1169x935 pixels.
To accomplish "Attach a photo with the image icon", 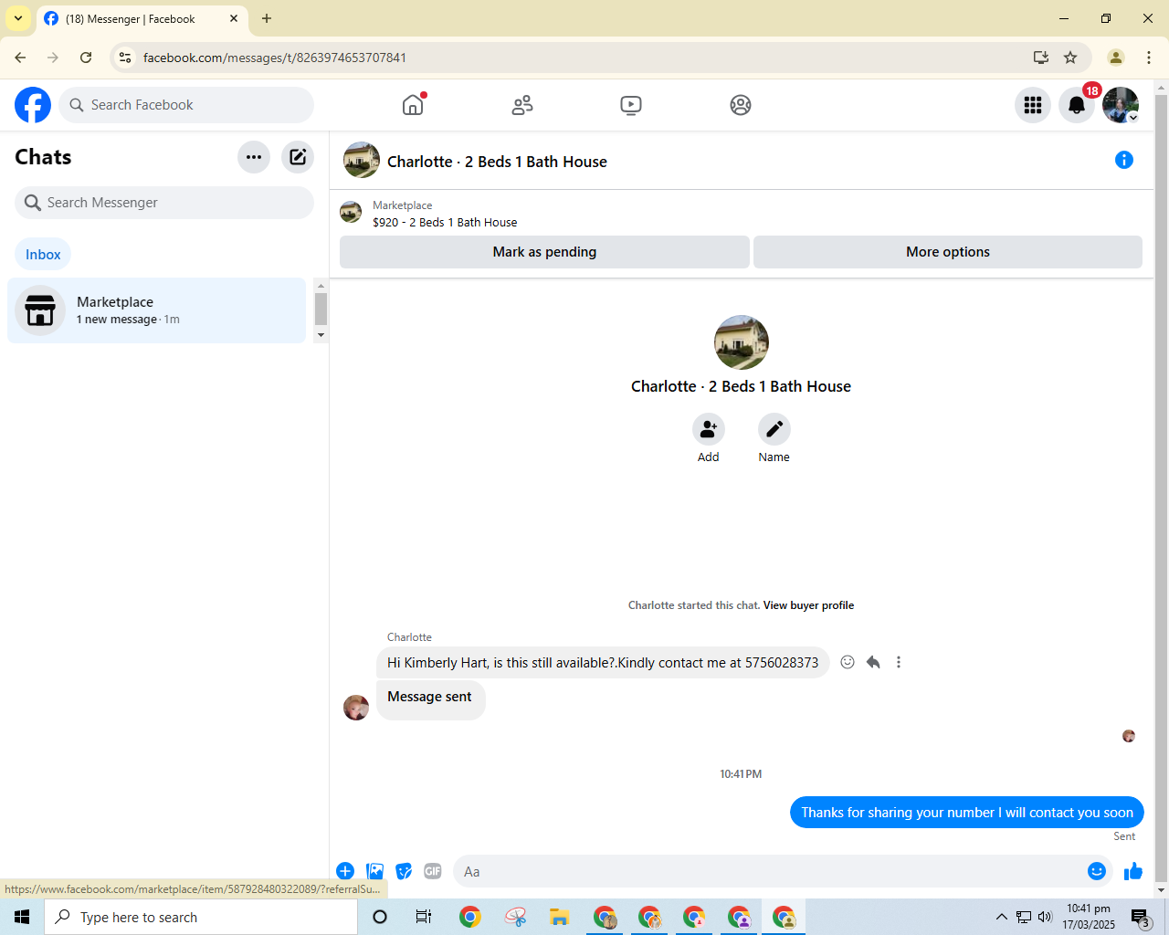I will [x=374, y=871].
